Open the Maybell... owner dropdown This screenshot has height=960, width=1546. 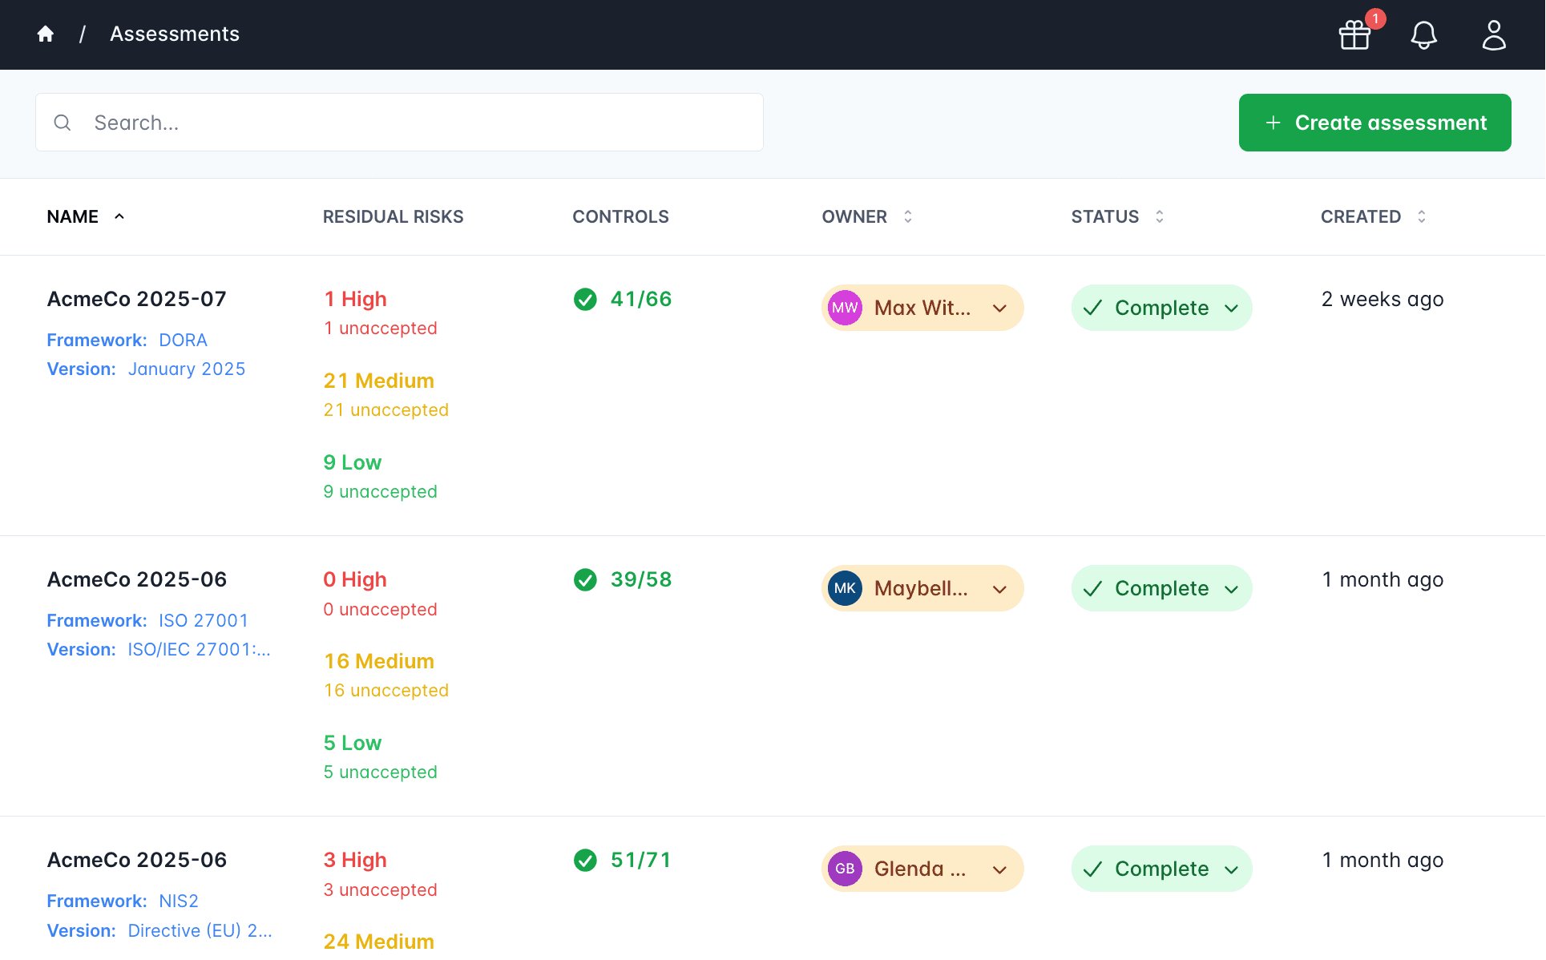click(x=999, y=589)
